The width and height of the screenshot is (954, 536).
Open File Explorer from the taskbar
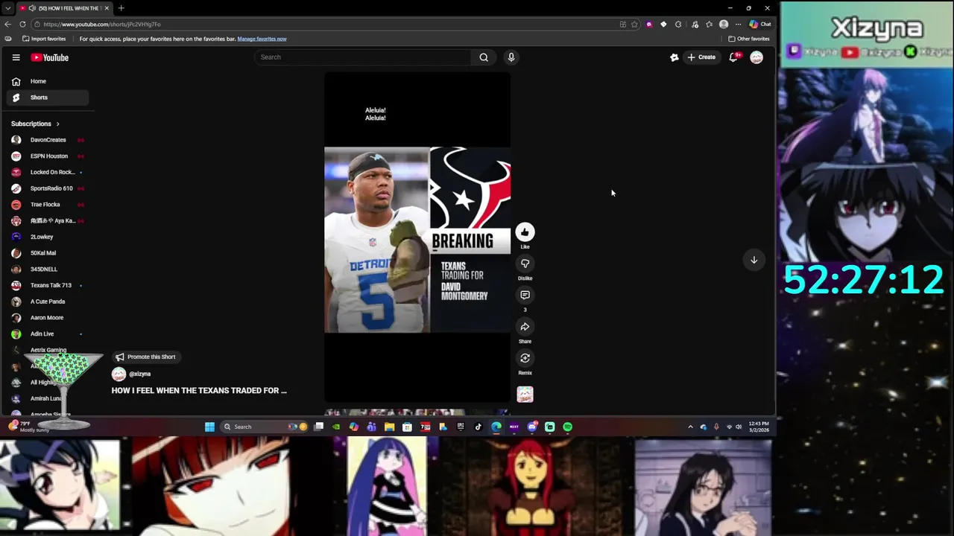click(389, 427)
